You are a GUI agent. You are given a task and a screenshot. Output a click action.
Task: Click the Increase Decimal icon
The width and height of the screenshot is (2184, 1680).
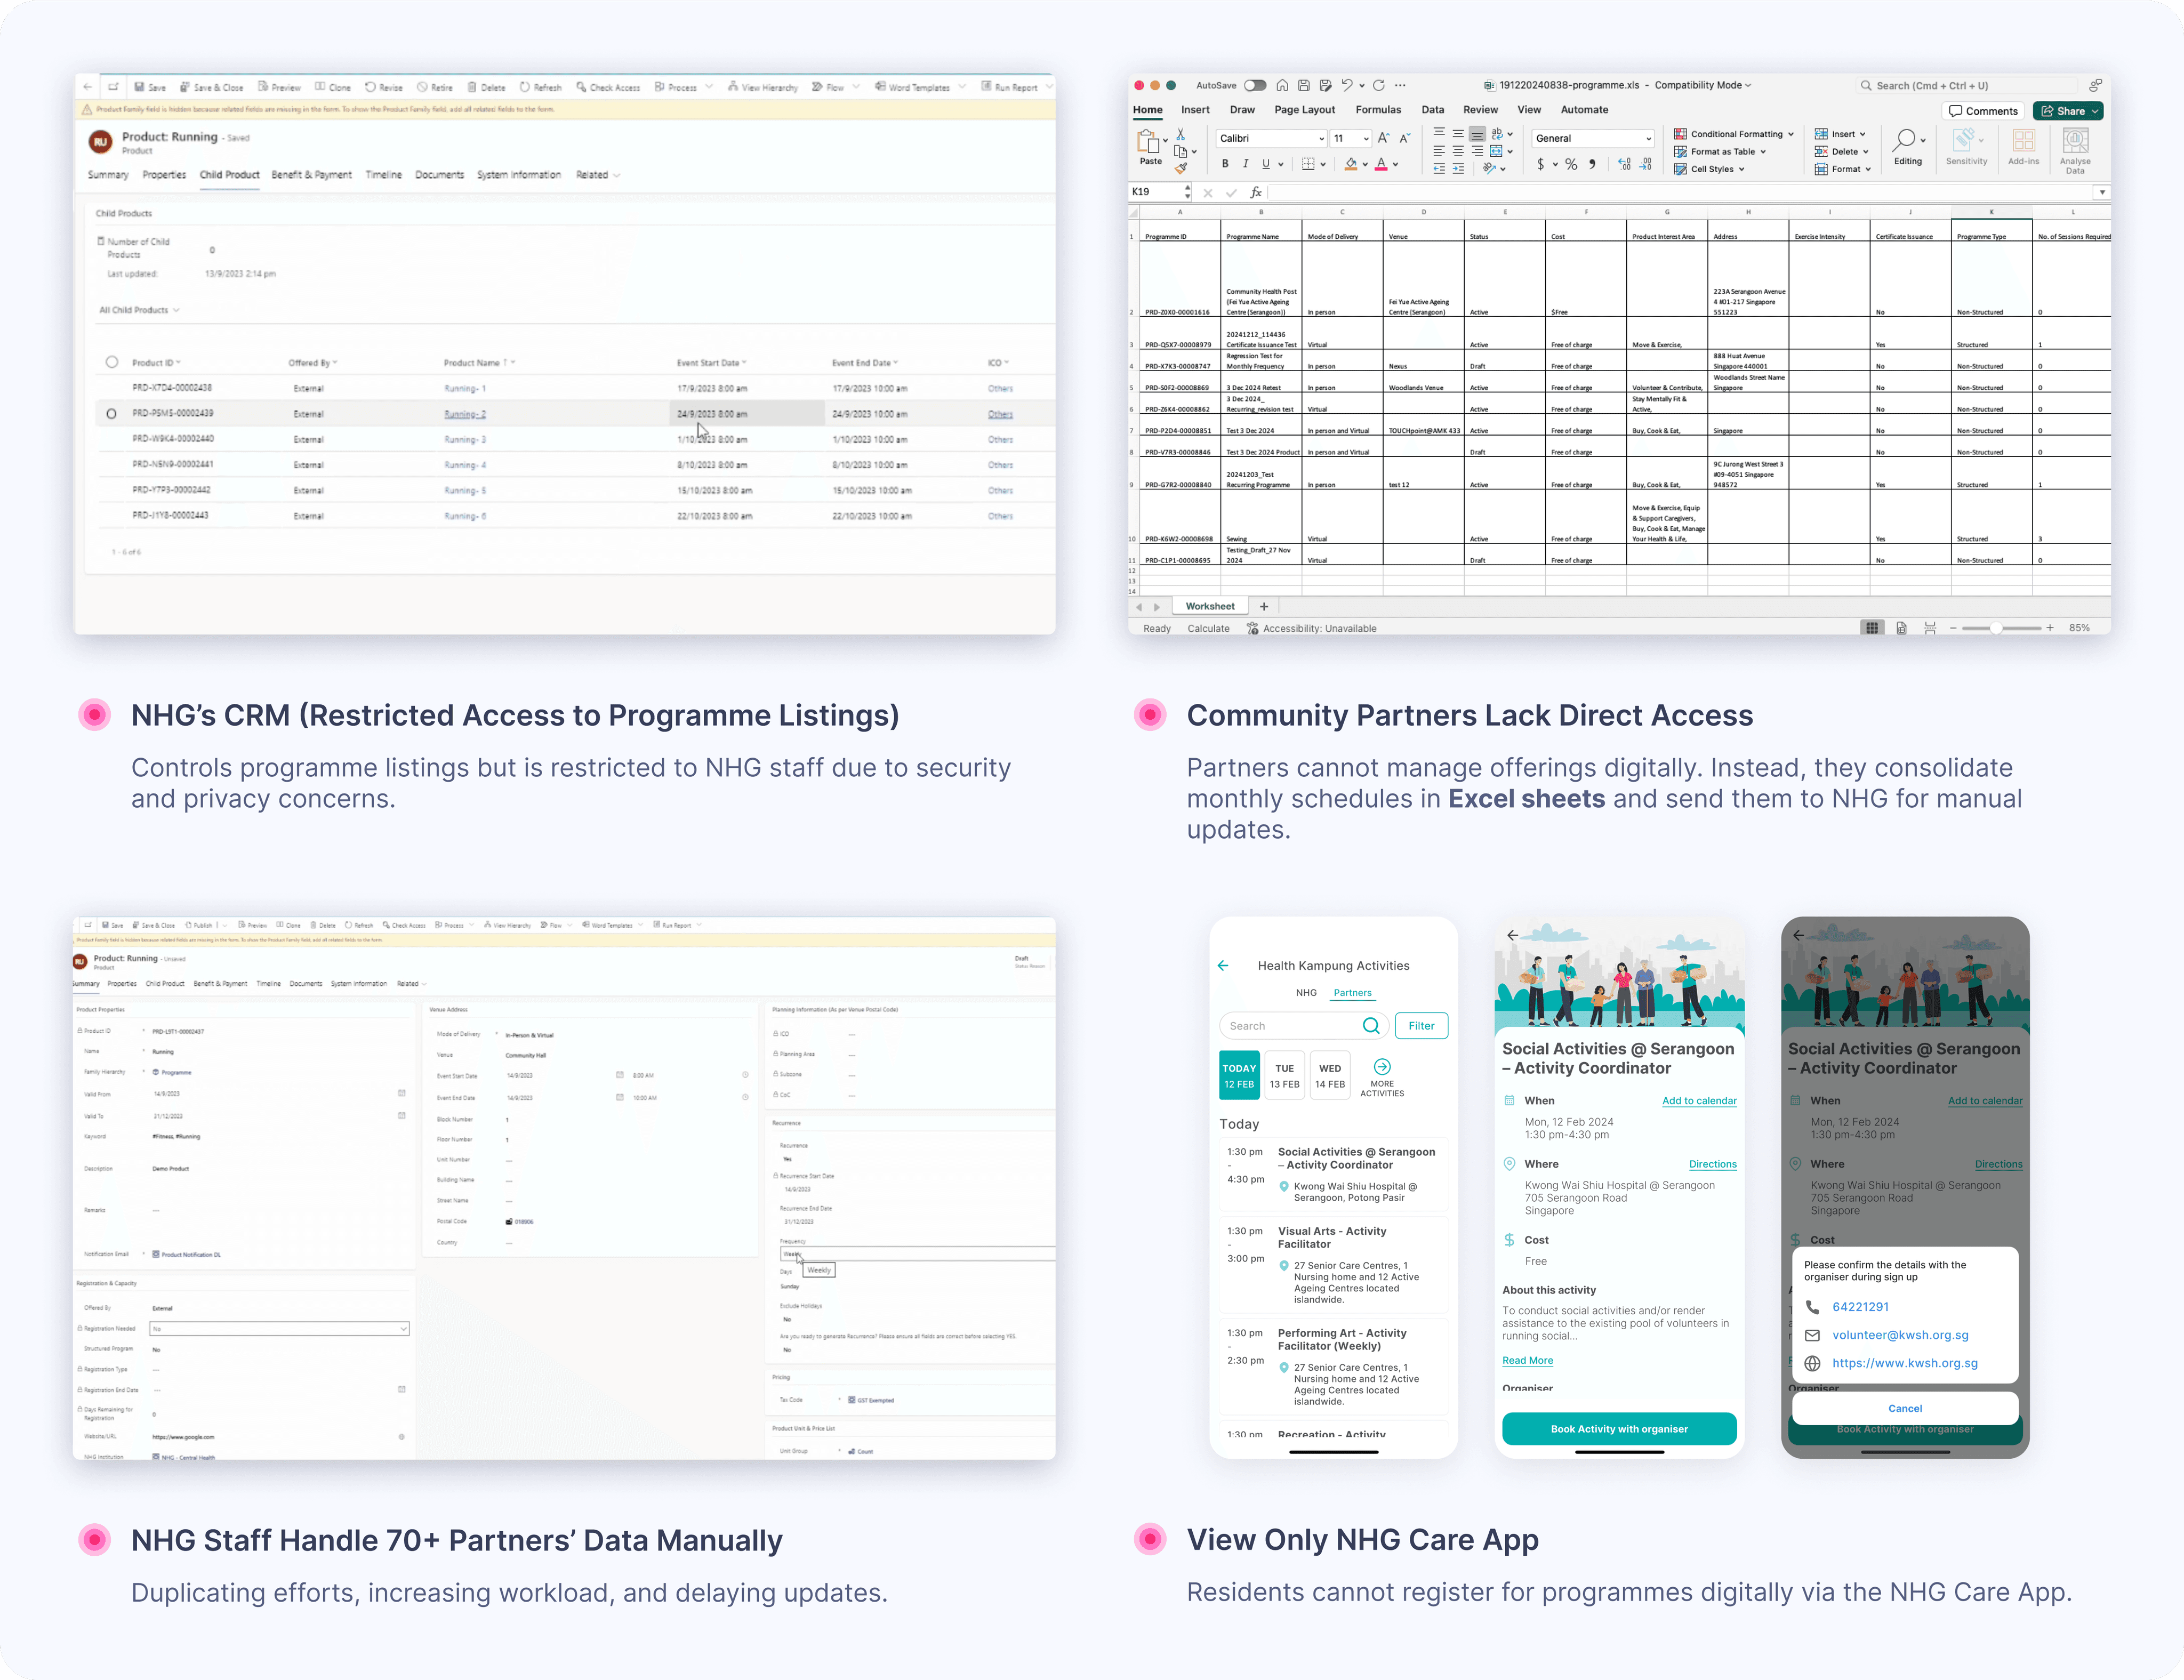1624,164
